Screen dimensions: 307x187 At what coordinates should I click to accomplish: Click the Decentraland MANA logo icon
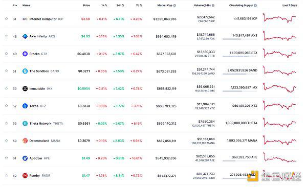25,141
